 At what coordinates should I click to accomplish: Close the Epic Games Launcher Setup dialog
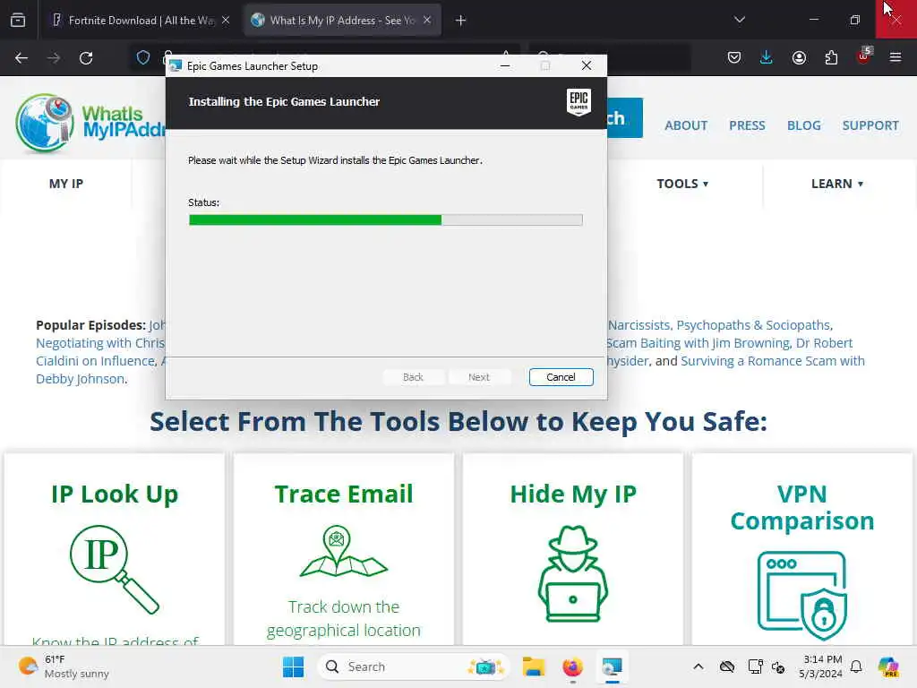[x=587, y=66]
